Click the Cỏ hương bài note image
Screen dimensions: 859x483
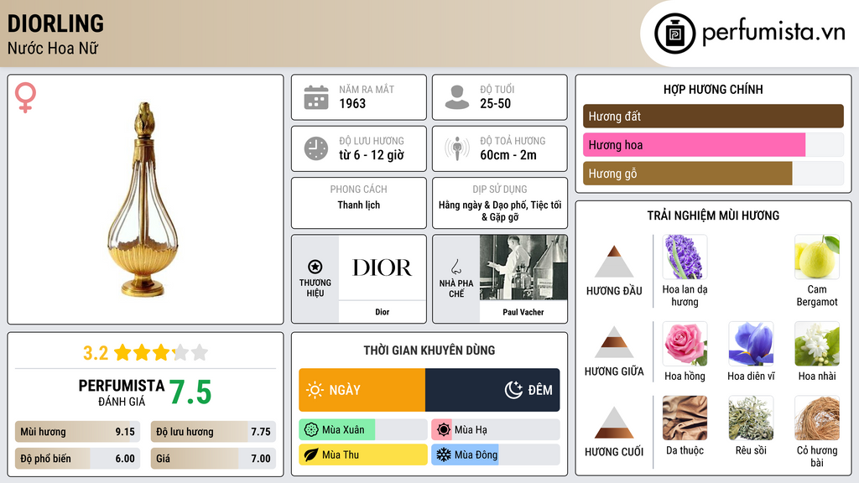[817, 418]
